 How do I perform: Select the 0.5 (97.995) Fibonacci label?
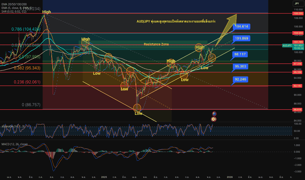point(29,57)
